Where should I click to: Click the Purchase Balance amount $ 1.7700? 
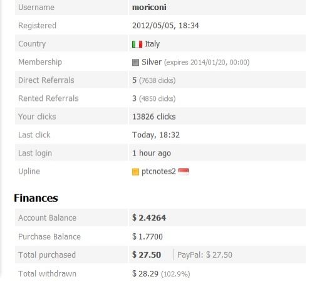pos(147,237)
